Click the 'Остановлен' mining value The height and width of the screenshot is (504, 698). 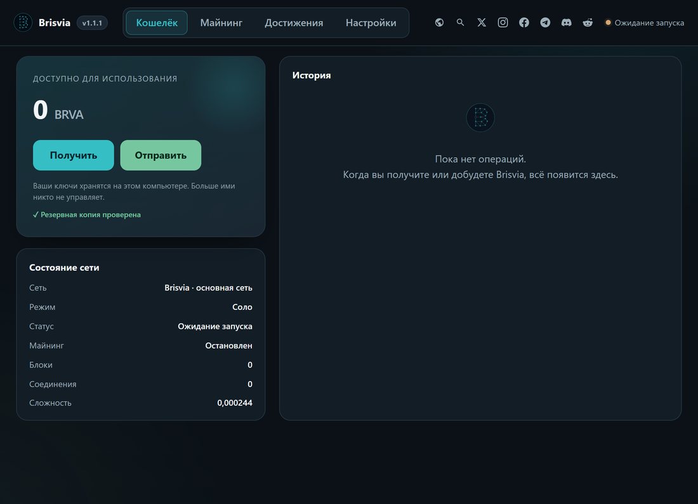tap(229, 346)
